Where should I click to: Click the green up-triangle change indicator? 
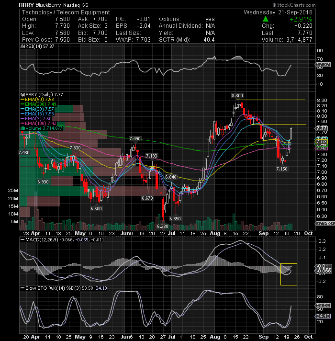coord(265,19)
